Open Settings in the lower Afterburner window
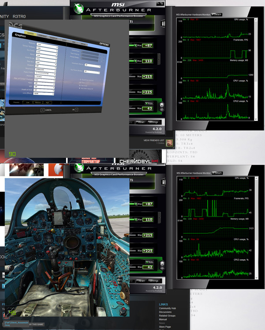The image size is (265, 330). 153,281
